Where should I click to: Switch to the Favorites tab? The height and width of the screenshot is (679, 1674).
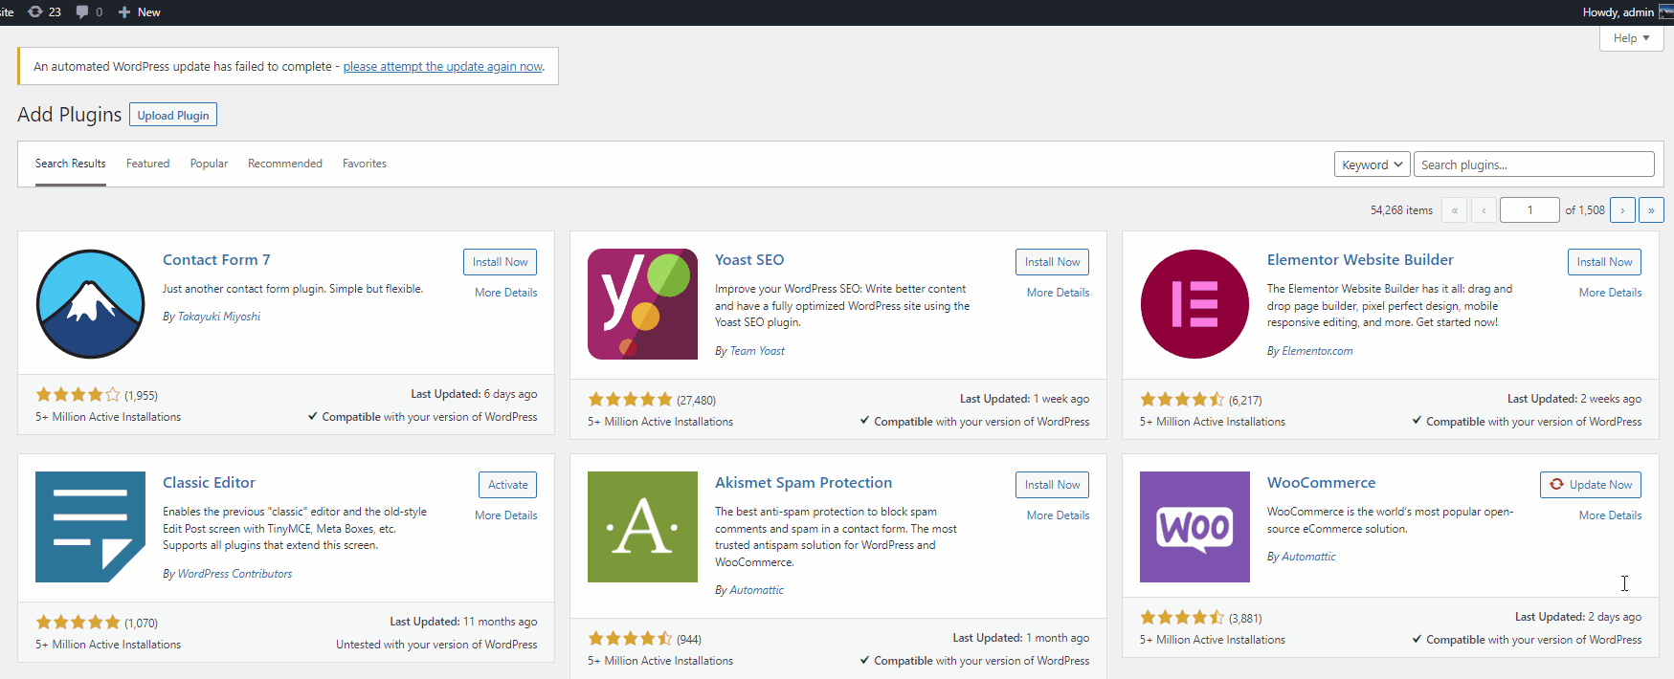(x=365, y=164)
